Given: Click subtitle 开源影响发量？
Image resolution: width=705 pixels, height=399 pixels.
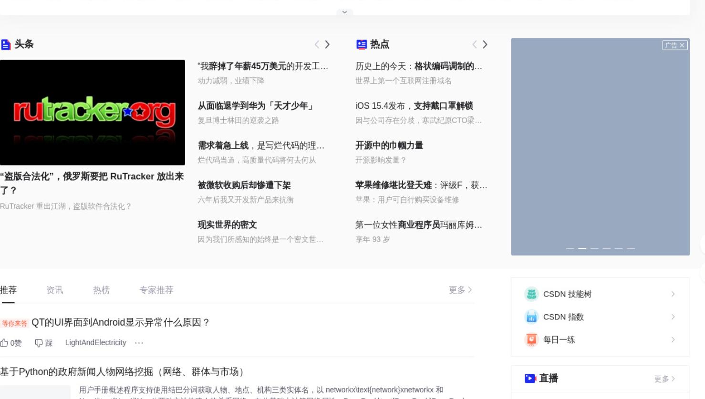Looking at the screenshot, I should pyautogui.click(x=381, y=160).
